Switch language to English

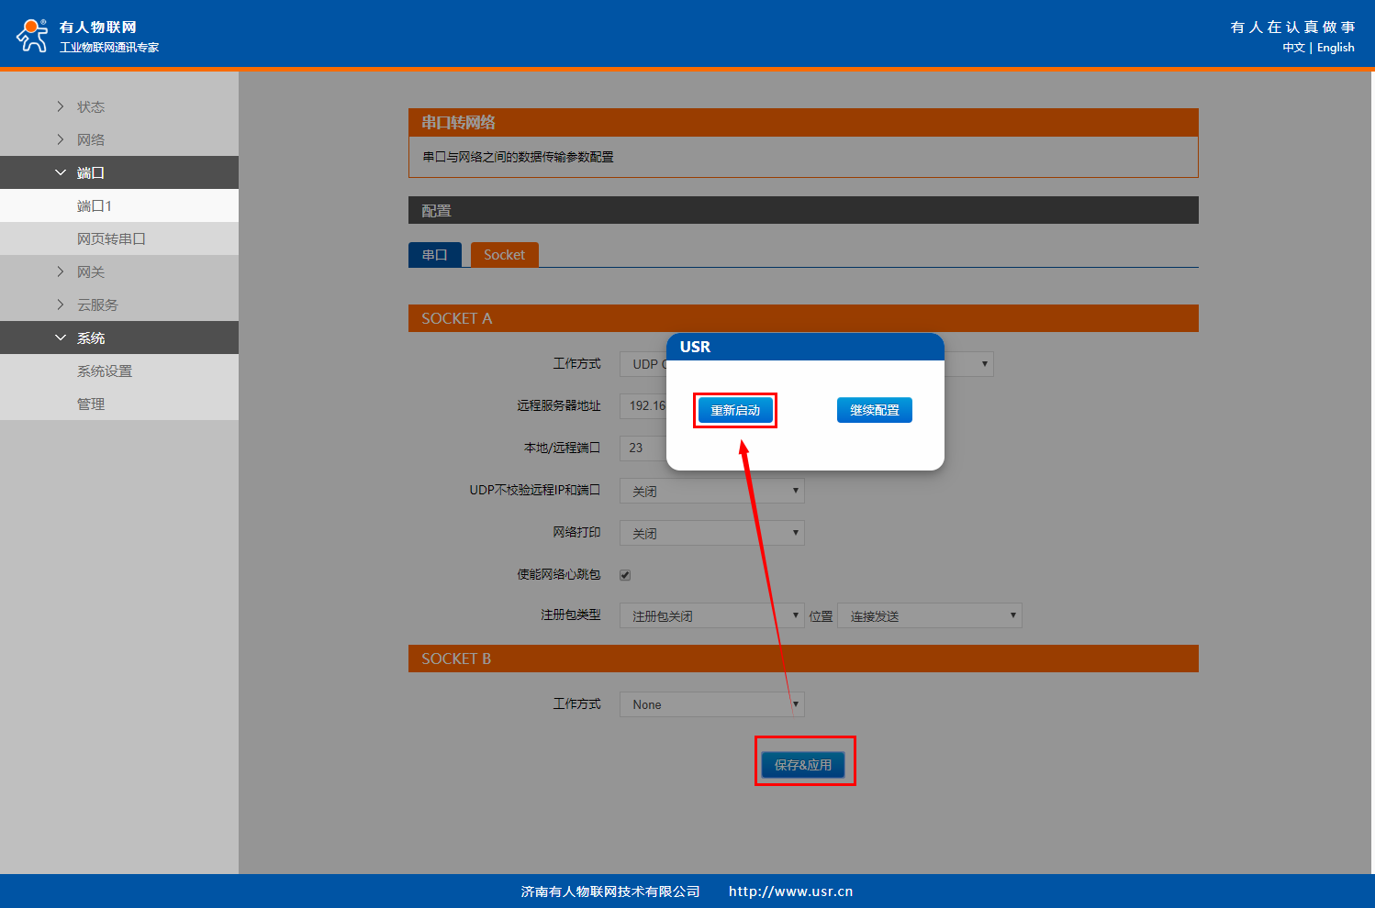click(1336, 48)
